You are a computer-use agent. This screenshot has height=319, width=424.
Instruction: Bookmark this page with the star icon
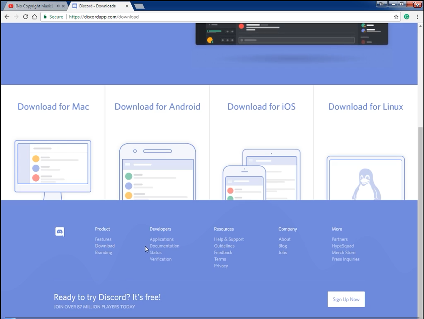pos(396,17)
